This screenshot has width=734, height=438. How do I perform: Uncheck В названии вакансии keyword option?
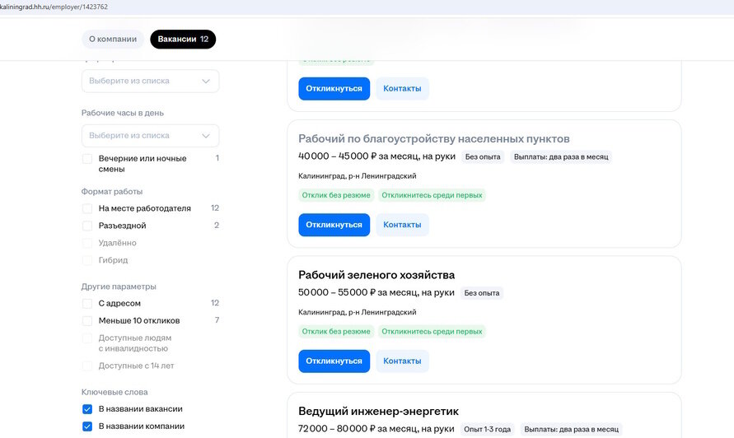pos(87,409)
